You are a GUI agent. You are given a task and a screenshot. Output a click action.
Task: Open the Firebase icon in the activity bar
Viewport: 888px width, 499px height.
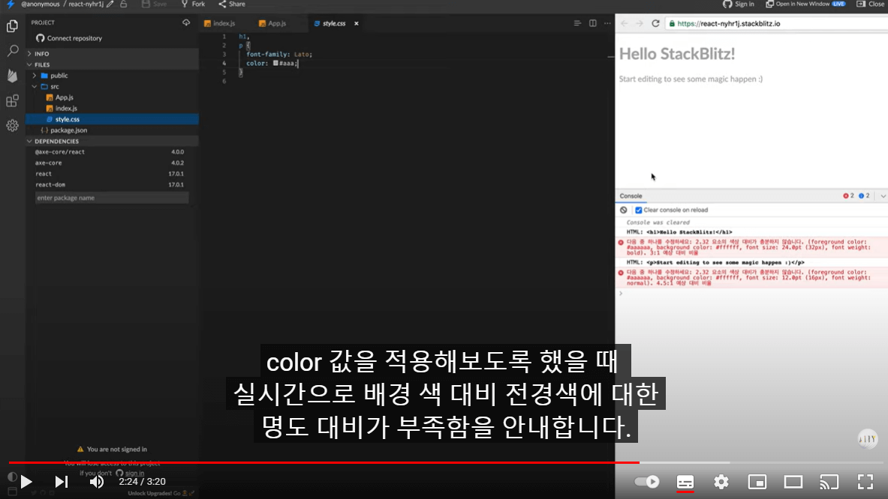click(13, 76)
